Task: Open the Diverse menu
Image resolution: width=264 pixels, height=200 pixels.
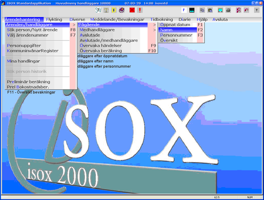Action: 77,19
